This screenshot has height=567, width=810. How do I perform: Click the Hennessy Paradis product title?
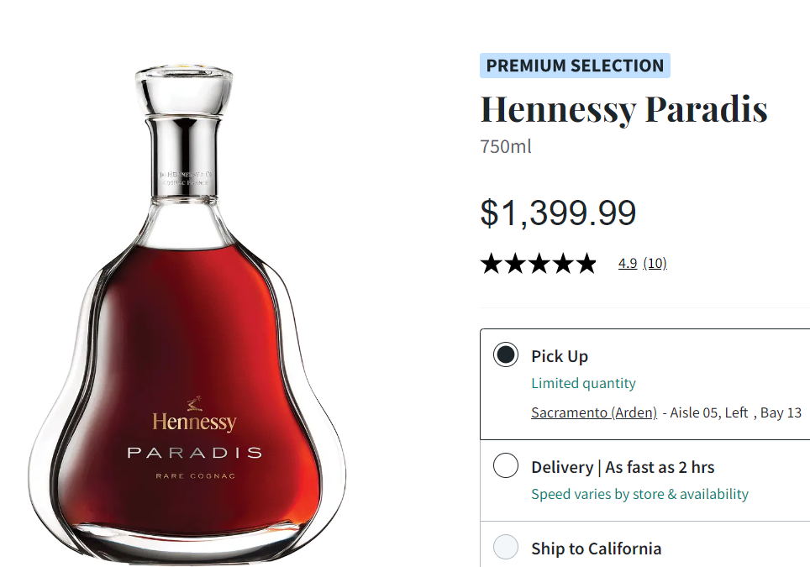tap(623, 109)
